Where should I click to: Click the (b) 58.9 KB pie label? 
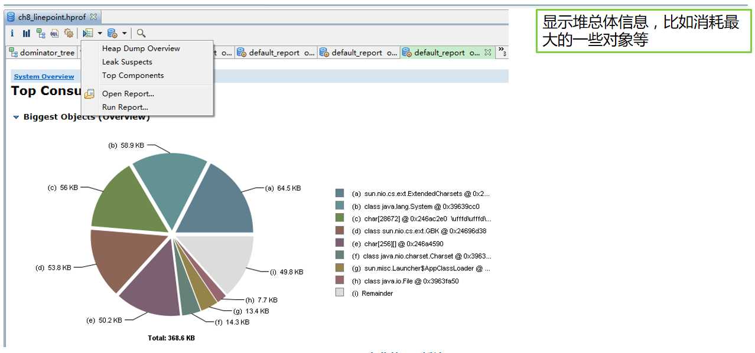coord(126,145)
